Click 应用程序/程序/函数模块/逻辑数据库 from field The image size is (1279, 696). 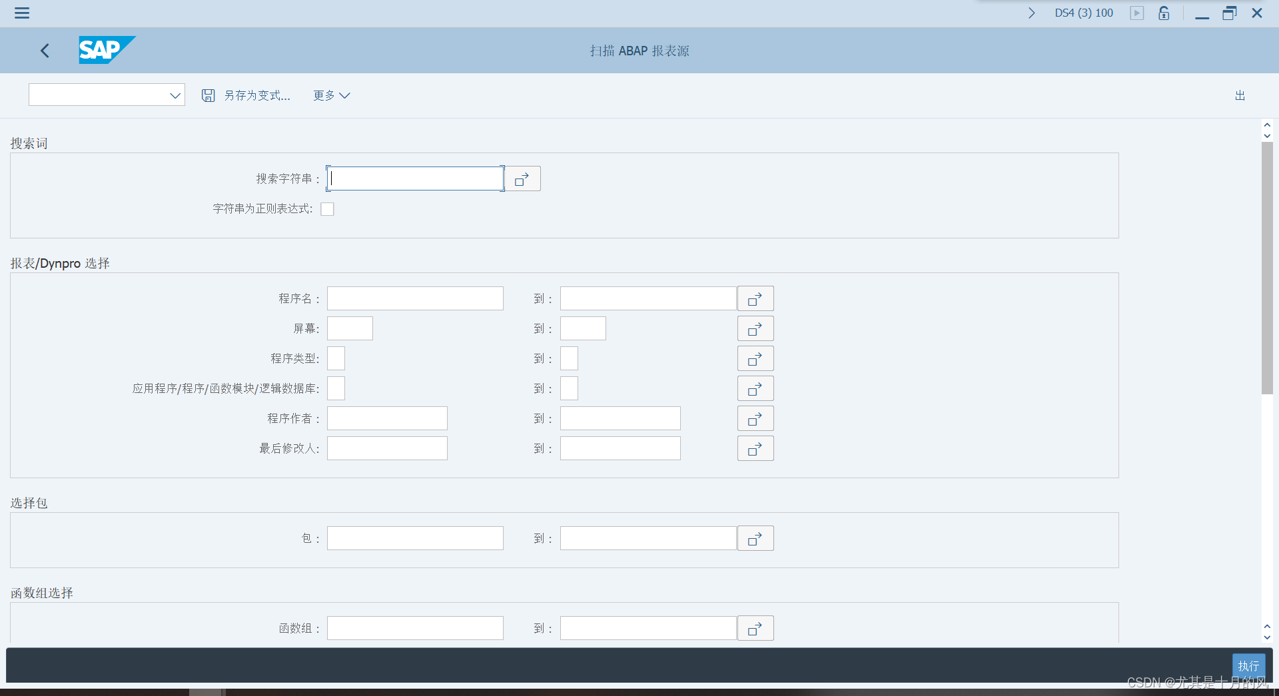coord(336,388)
